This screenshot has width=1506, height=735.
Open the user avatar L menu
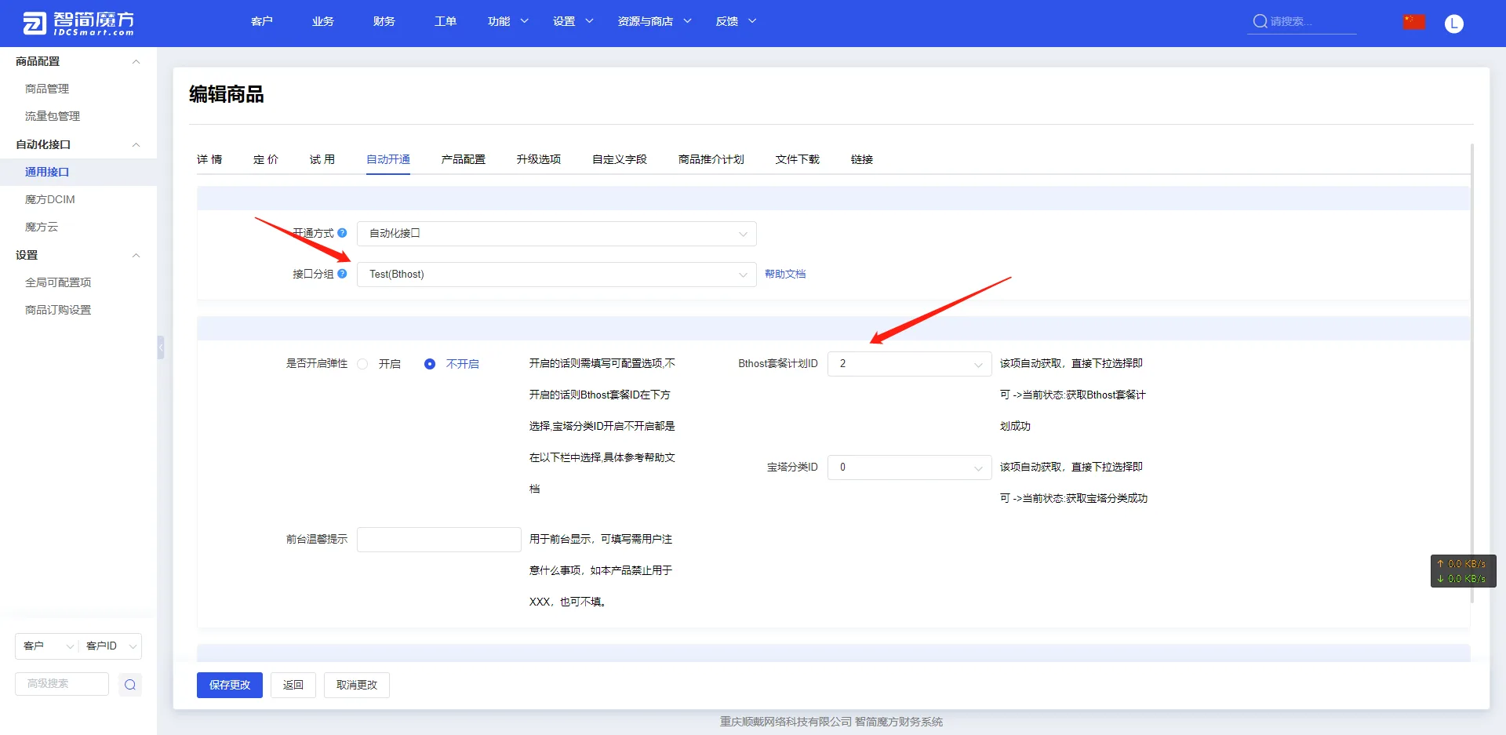(x=1453, y=24)
